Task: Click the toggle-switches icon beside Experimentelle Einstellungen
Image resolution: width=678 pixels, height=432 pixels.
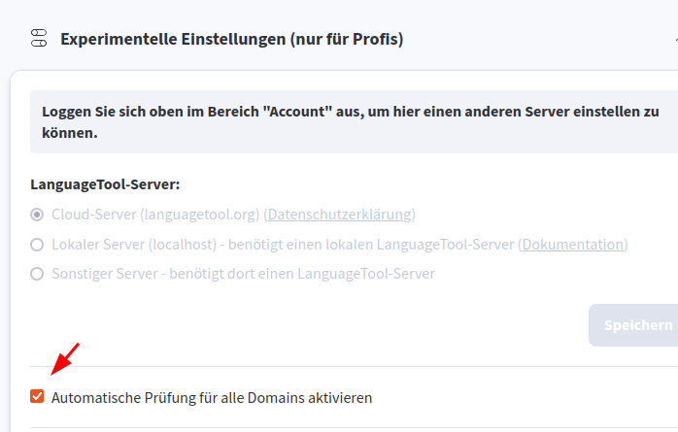Action: (x=39, y=38)
